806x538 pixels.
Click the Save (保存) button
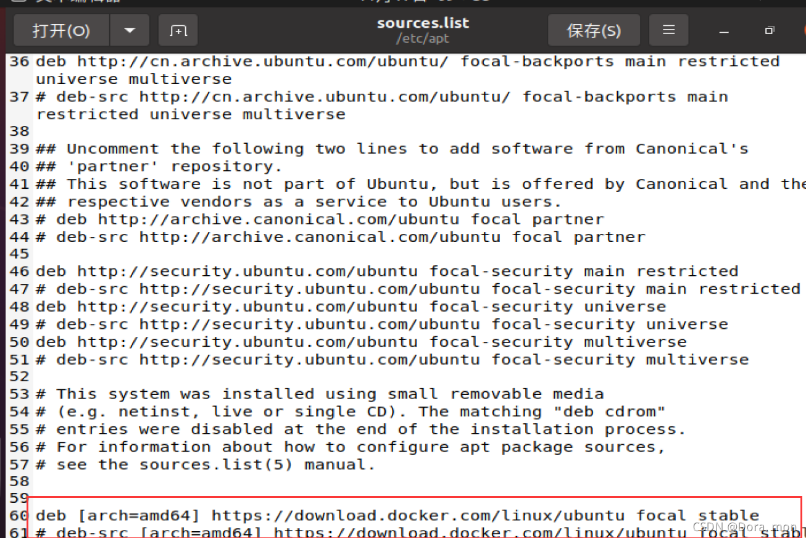tap(594, 30)
